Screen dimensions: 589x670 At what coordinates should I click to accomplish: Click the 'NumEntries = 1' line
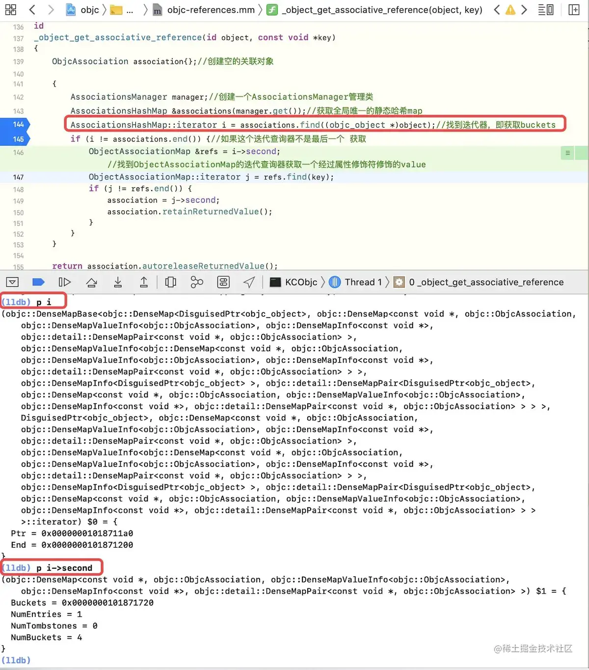pos(47,614)
